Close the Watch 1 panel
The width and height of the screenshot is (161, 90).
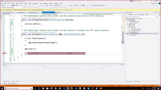click(123, 65)
